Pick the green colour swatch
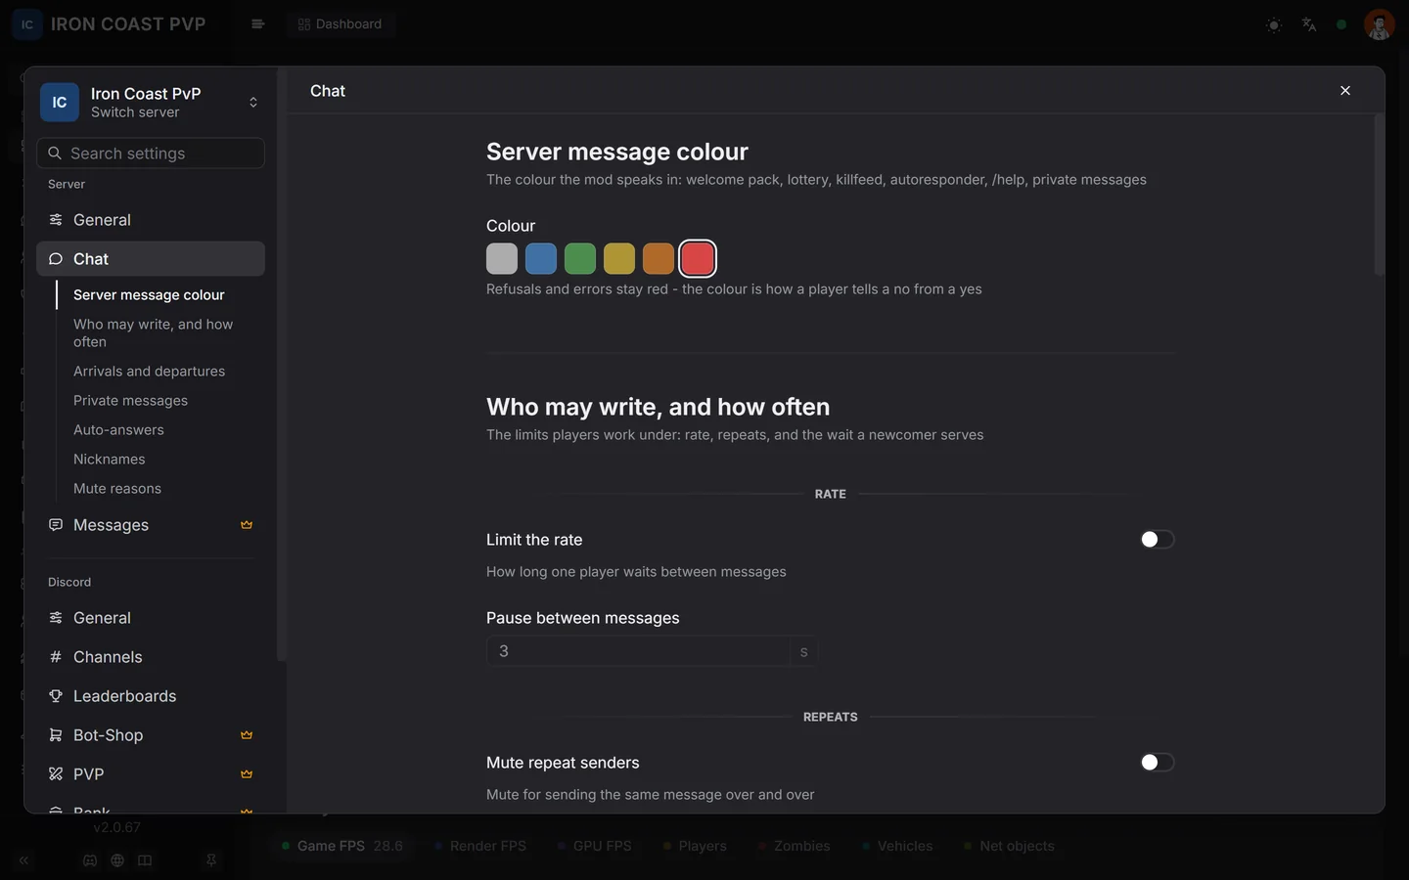The height and width of the screenshot is (880, 1409). tap(580, 259)
